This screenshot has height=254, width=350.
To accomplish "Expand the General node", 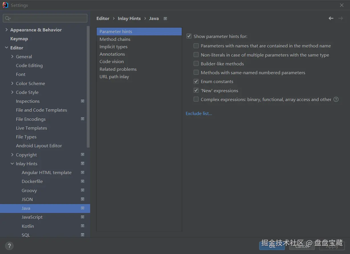I will pyautogui.click(x=12, y=57).
